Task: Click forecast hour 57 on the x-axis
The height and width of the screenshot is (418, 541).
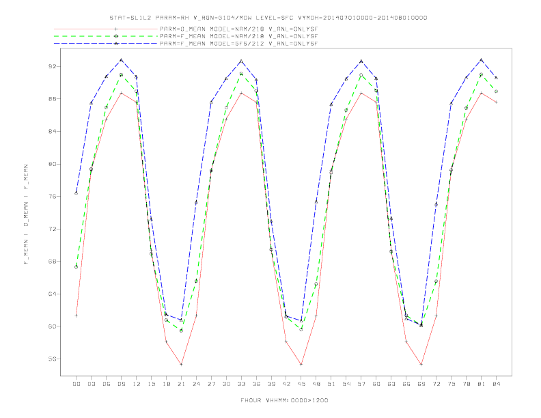Action: (361, 384)
